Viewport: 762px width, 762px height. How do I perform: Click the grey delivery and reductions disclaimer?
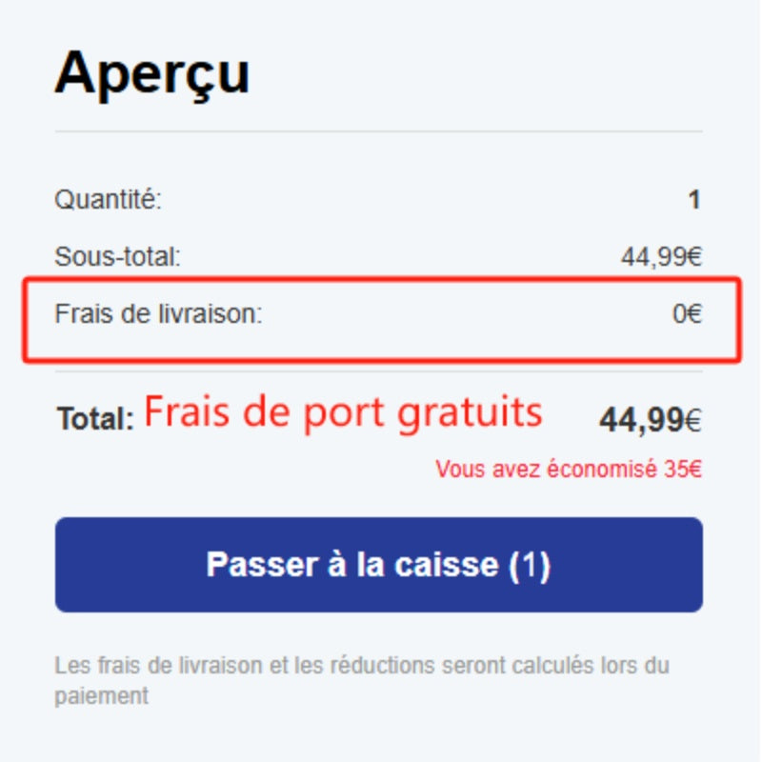pyautogui.click(x=362, y=680)
